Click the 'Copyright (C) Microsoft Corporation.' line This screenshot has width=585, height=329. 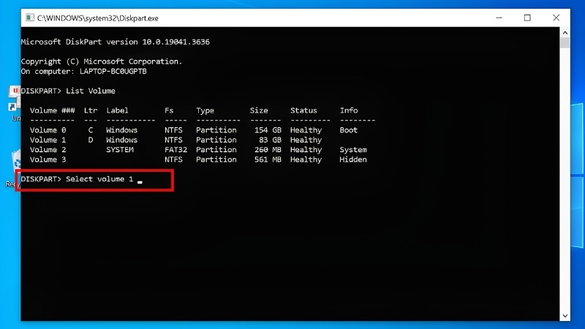pos(102,61)
